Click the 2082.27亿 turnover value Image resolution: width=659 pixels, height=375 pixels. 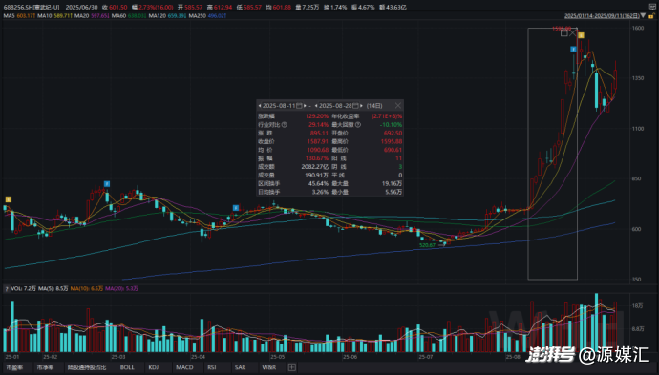pos(315,167)
